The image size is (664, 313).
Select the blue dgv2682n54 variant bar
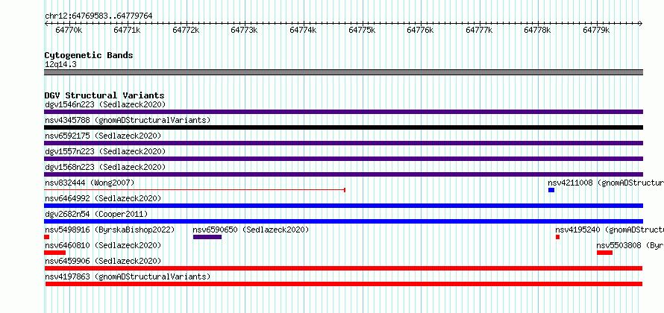[x=343, y=221]
